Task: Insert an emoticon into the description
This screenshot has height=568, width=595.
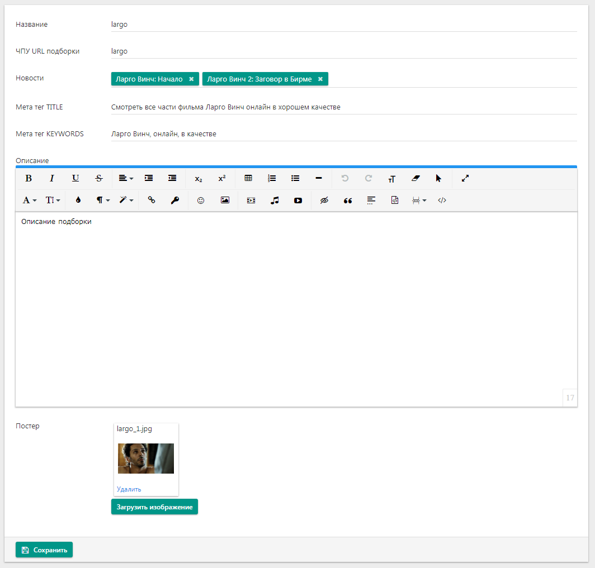Action: point(200,200)
